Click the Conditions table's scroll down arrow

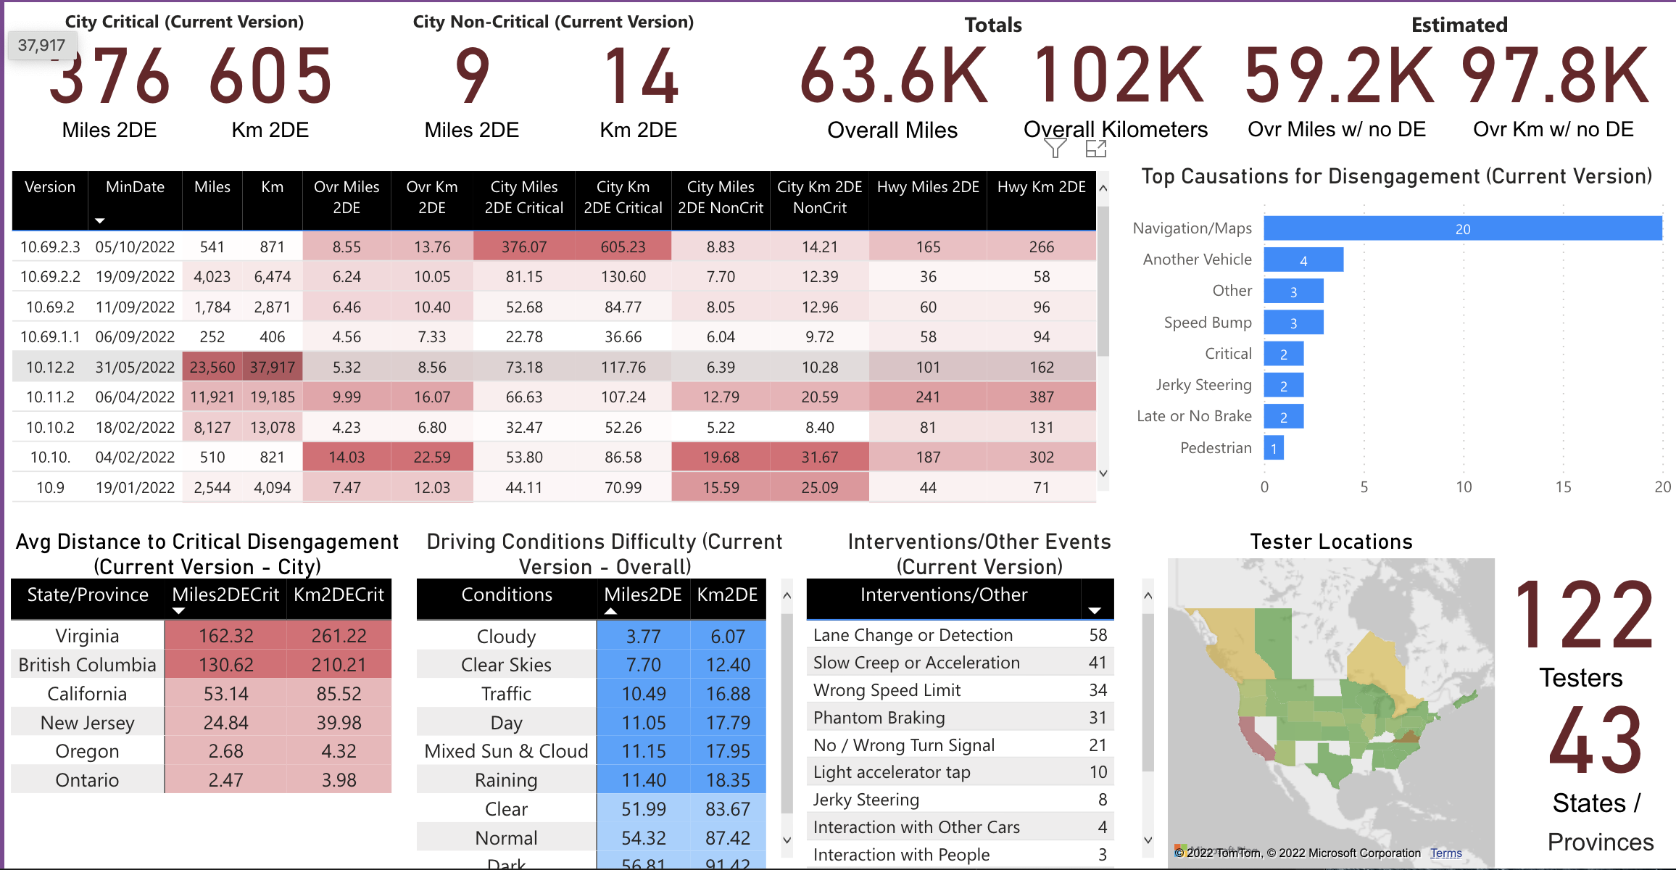point(787,840)
